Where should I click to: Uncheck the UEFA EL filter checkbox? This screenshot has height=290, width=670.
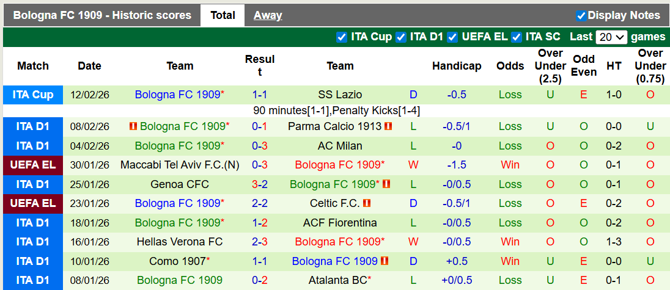pyautogui.click(x=452, y=37)
